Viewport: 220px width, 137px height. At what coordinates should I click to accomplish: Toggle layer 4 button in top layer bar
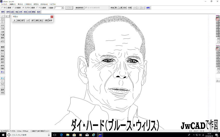click(x=217, y=27)
